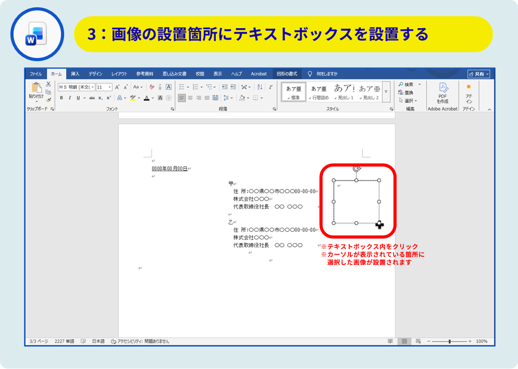Viewport: 518px width, 369px height.
Task: Open the 図形の書式 (Shape Format) tab
Action: pyautogui.click(x=287, y=74)
